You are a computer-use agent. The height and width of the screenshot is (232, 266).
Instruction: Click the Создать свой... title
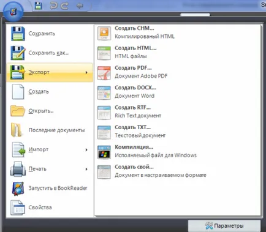pos(134,167)
